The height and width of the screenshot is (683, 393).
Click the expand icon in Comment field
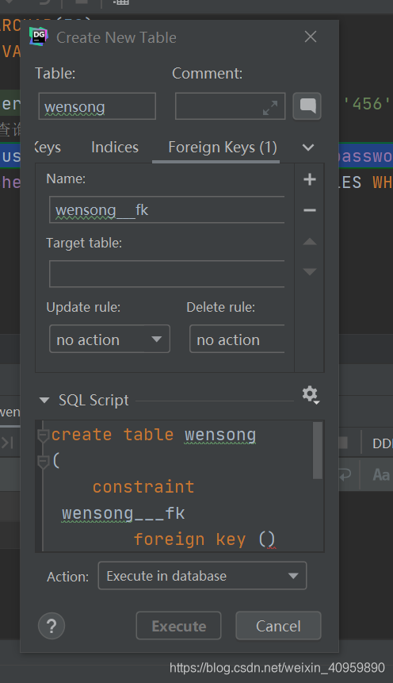click(270, 108)
